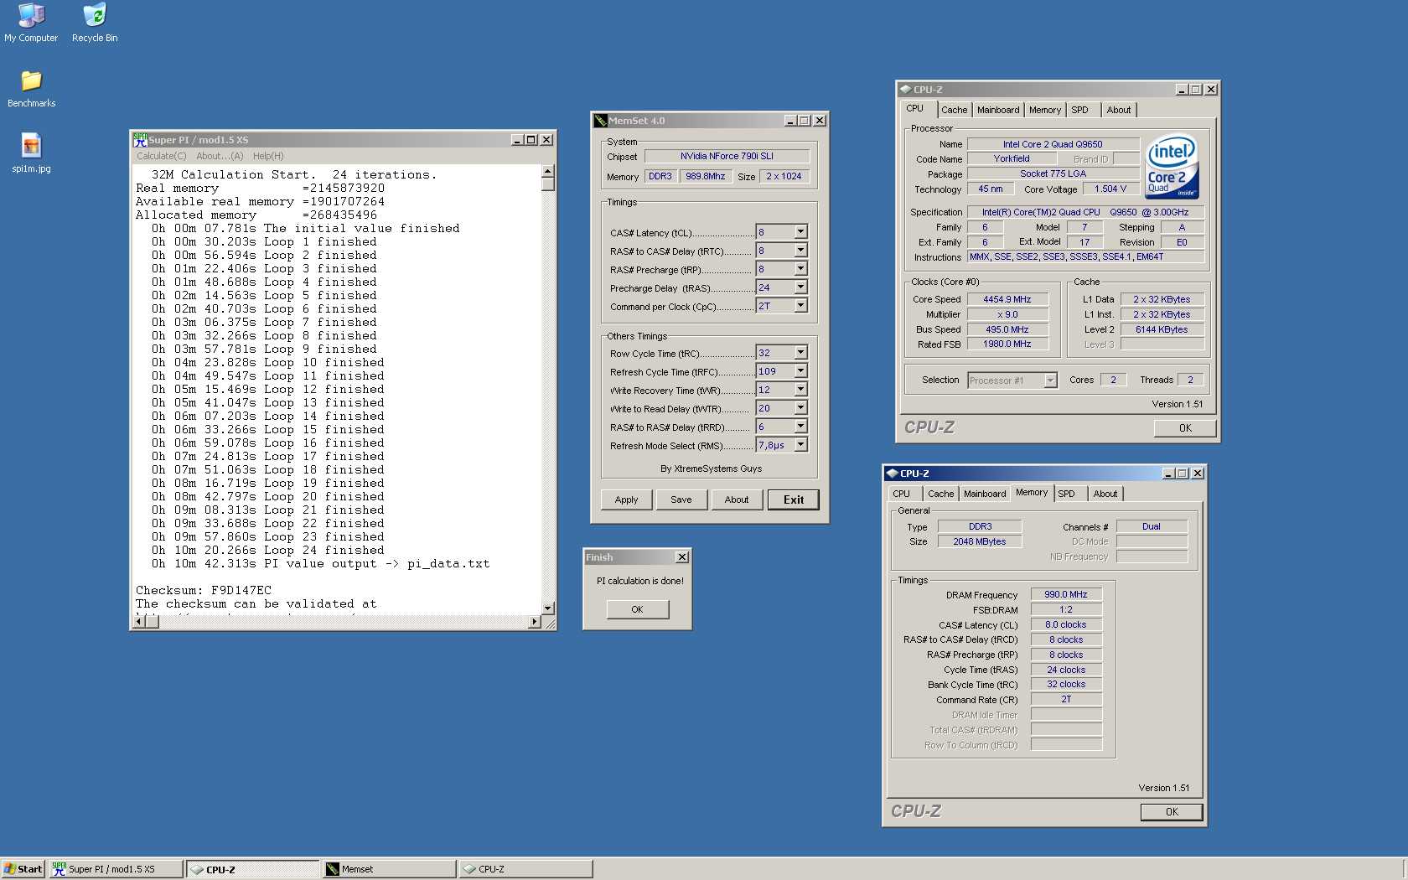Click the Chipset NVidia NForce 790i SLI field

[727, 156]
